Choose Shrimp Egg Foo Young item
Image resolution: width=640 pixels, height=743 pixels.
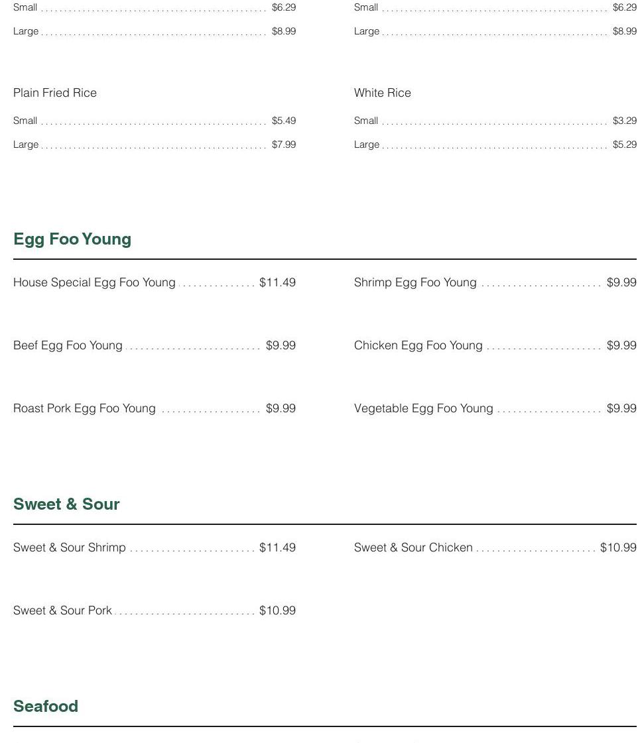tap(415, 282)
